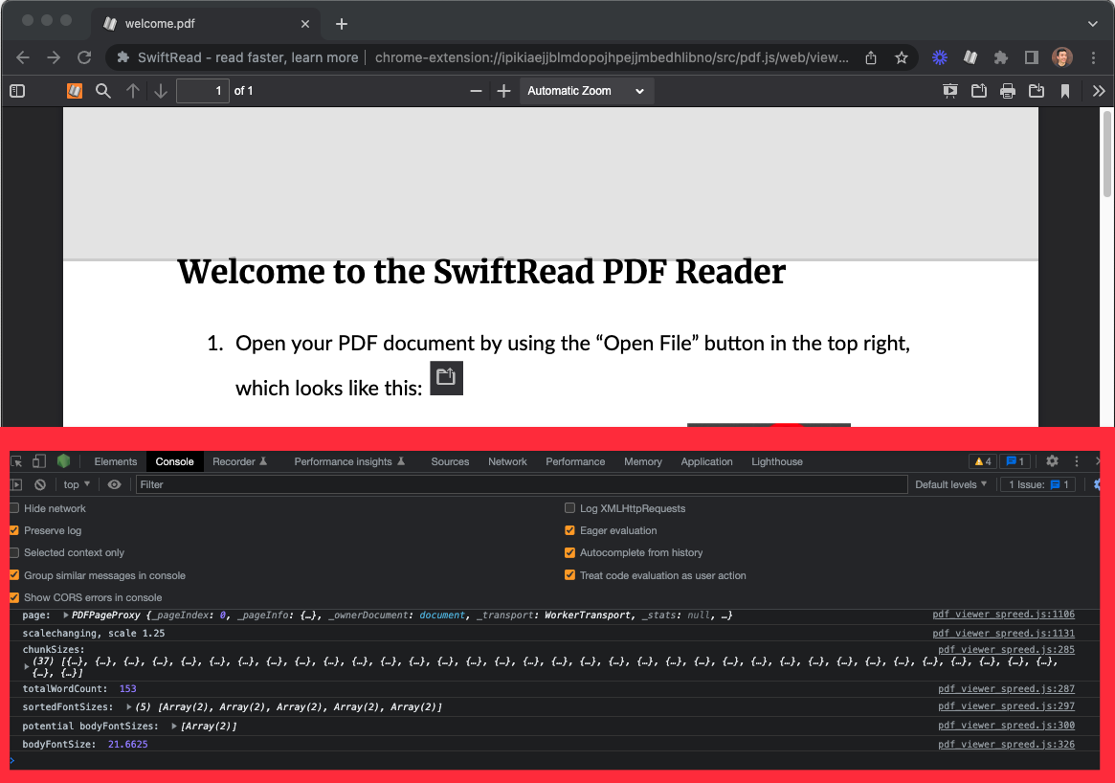The height and width of the screenshot is (783, 1115).
Task: Go back in browser history
Action: [x=23, y=57]
